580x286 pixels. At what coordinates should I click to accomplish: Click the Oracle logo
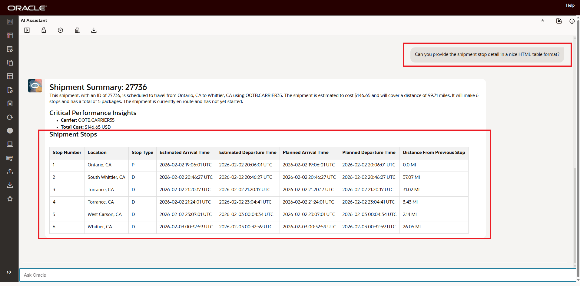coord(27,8)
